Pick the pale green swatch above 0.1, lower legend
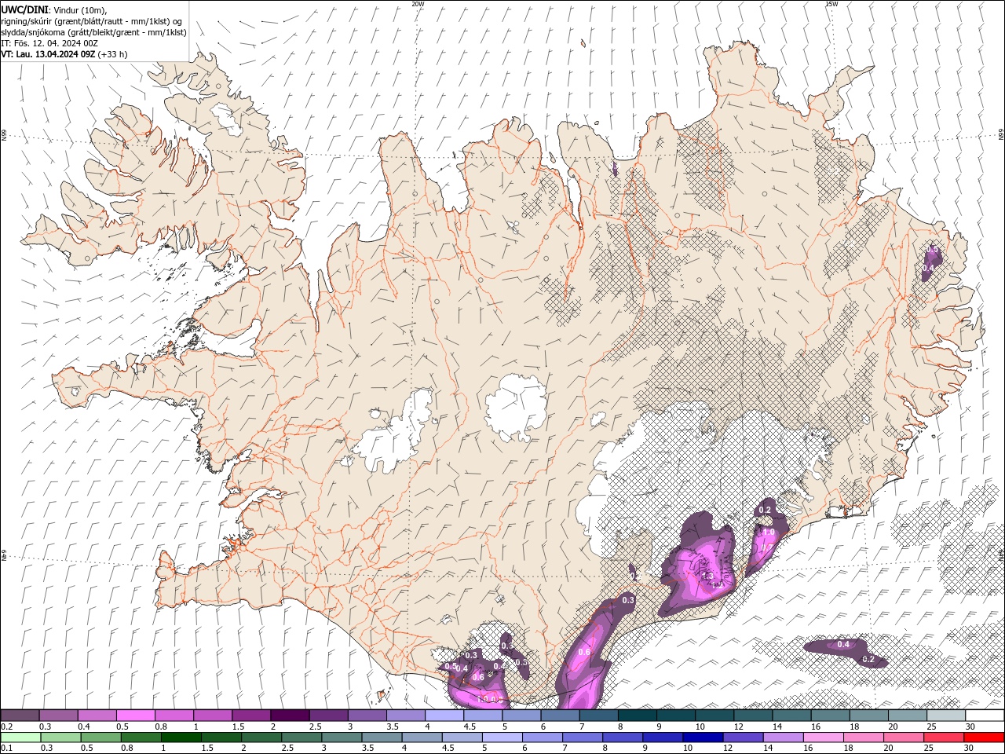The image size is (1005, 754). click(x=20, y=738)
